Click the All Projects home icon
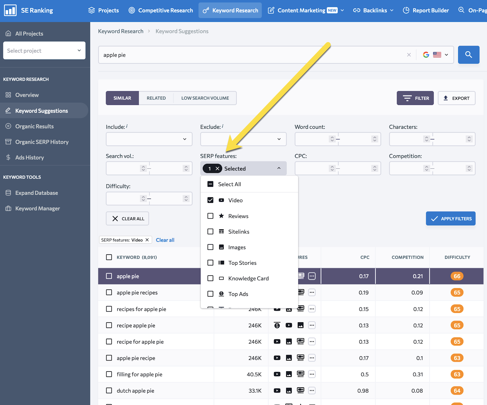Viewport: 487px width, 405px height. click(8, 33)
